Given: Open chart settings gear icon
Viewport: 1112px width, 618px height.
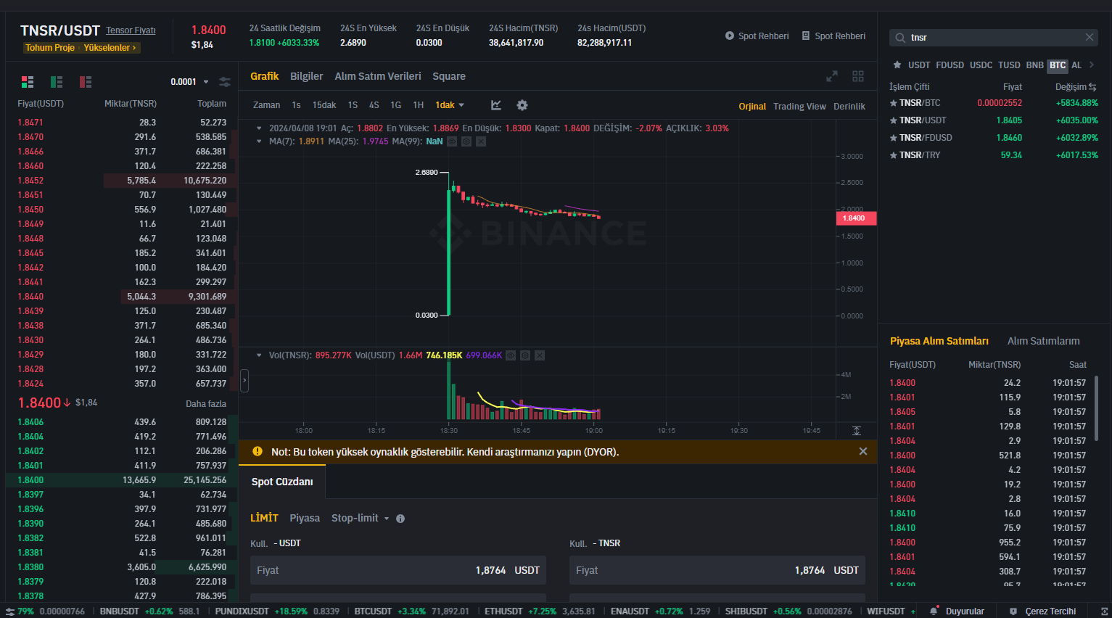Looking at the screenshot, I should tap(522, 105).
